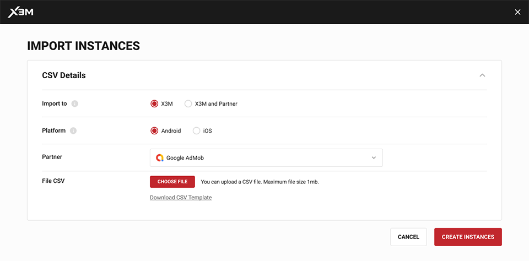Collapse the CSV Details section
This screenshot has width=529, height=261.
pyautogui.click(x=483, y=75)
